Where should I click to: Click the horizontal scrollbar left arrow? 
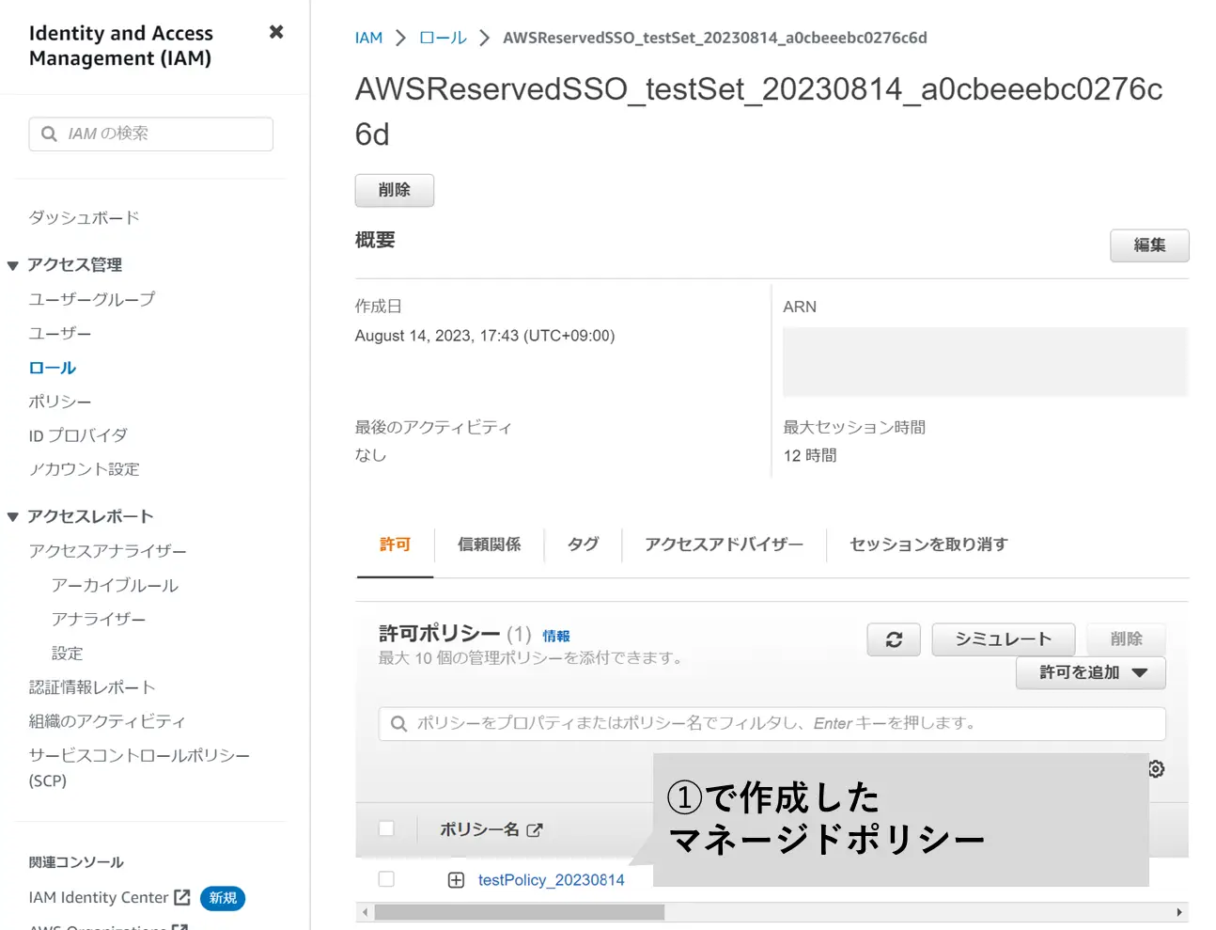click(366, 912)
